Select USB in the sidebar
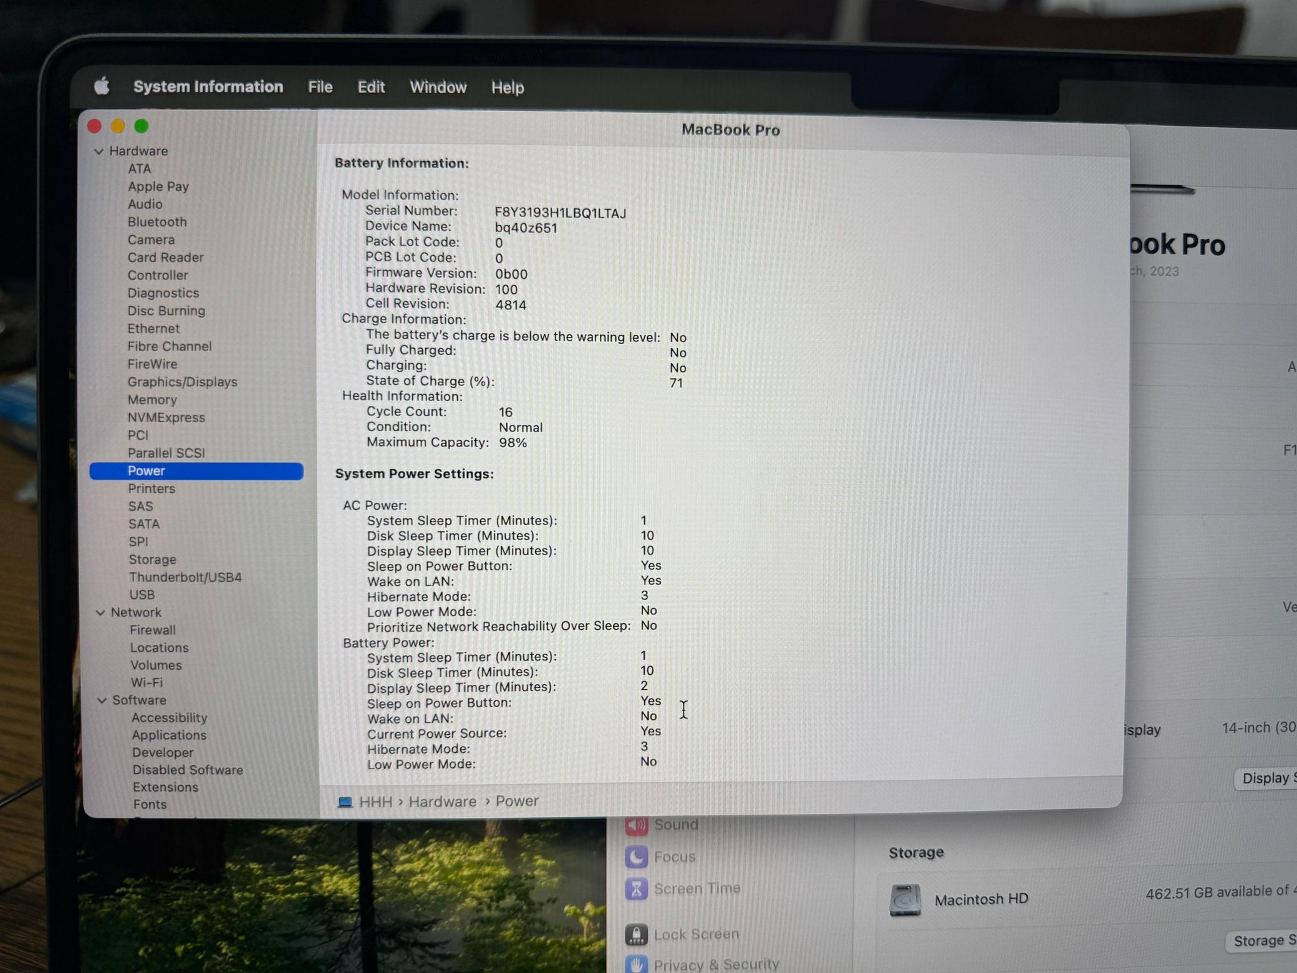1297x973 pixels. click(x=142, y=595)
